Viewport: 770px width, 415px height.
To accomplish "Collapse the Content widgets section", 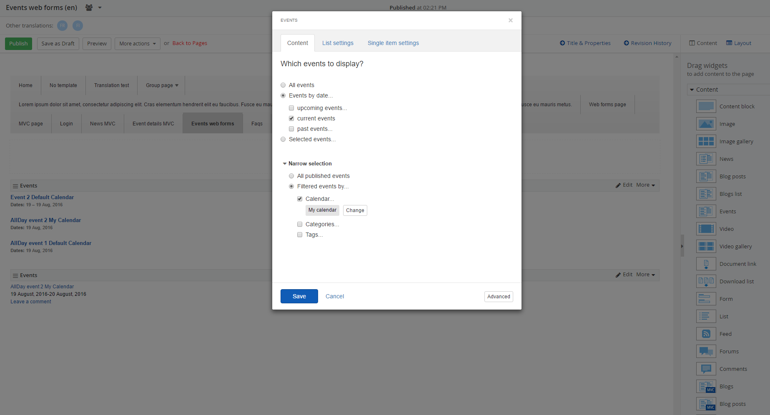I will 692,90.
